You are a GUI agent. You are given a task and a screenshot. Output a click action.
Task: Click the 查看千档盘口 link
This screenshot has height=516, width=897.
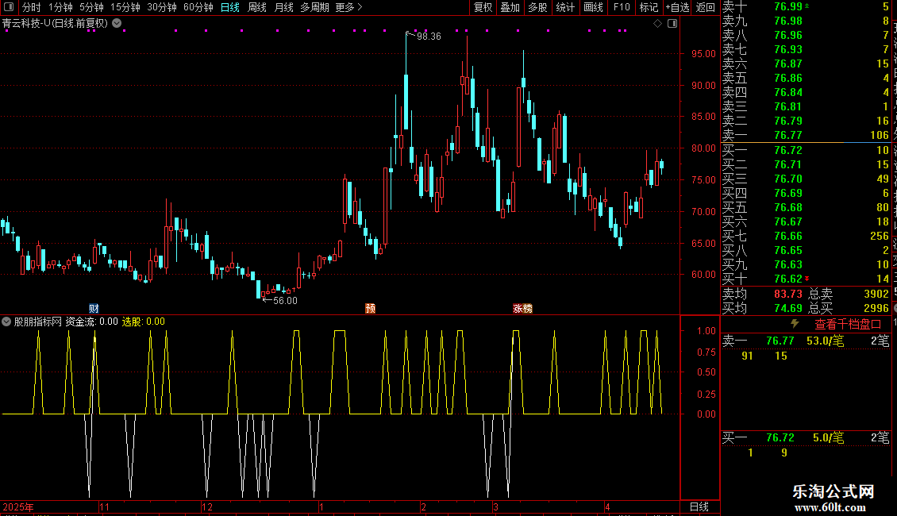coord(848,325)
